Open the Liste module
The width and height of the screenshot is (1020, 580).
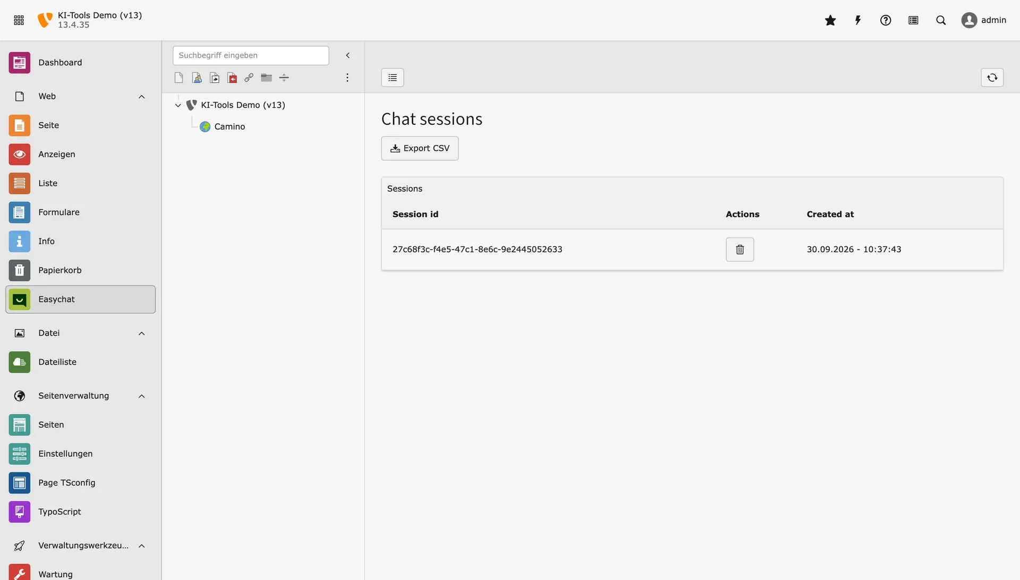[x=80, y=183]
